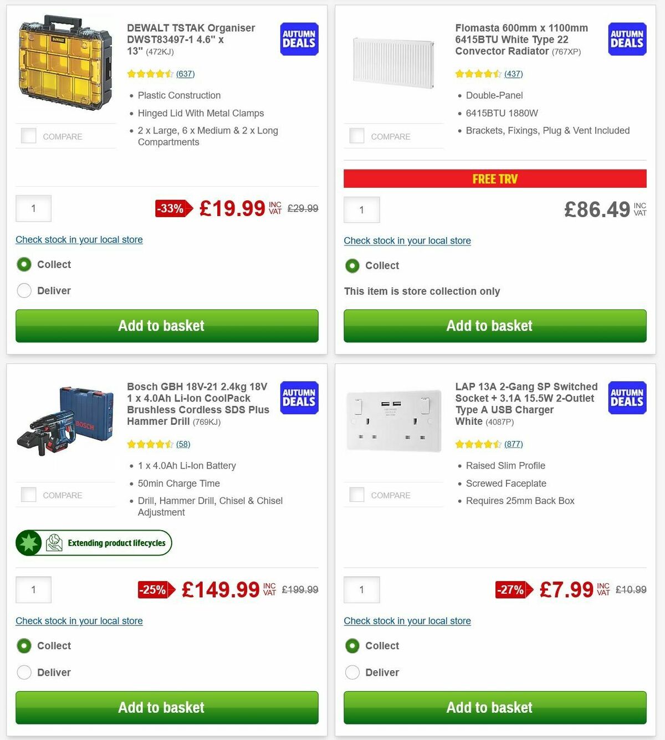Screen dimensions: 665x740
Task: Select Deliver for the DEWALT organiser
Action: coord(24,290)
